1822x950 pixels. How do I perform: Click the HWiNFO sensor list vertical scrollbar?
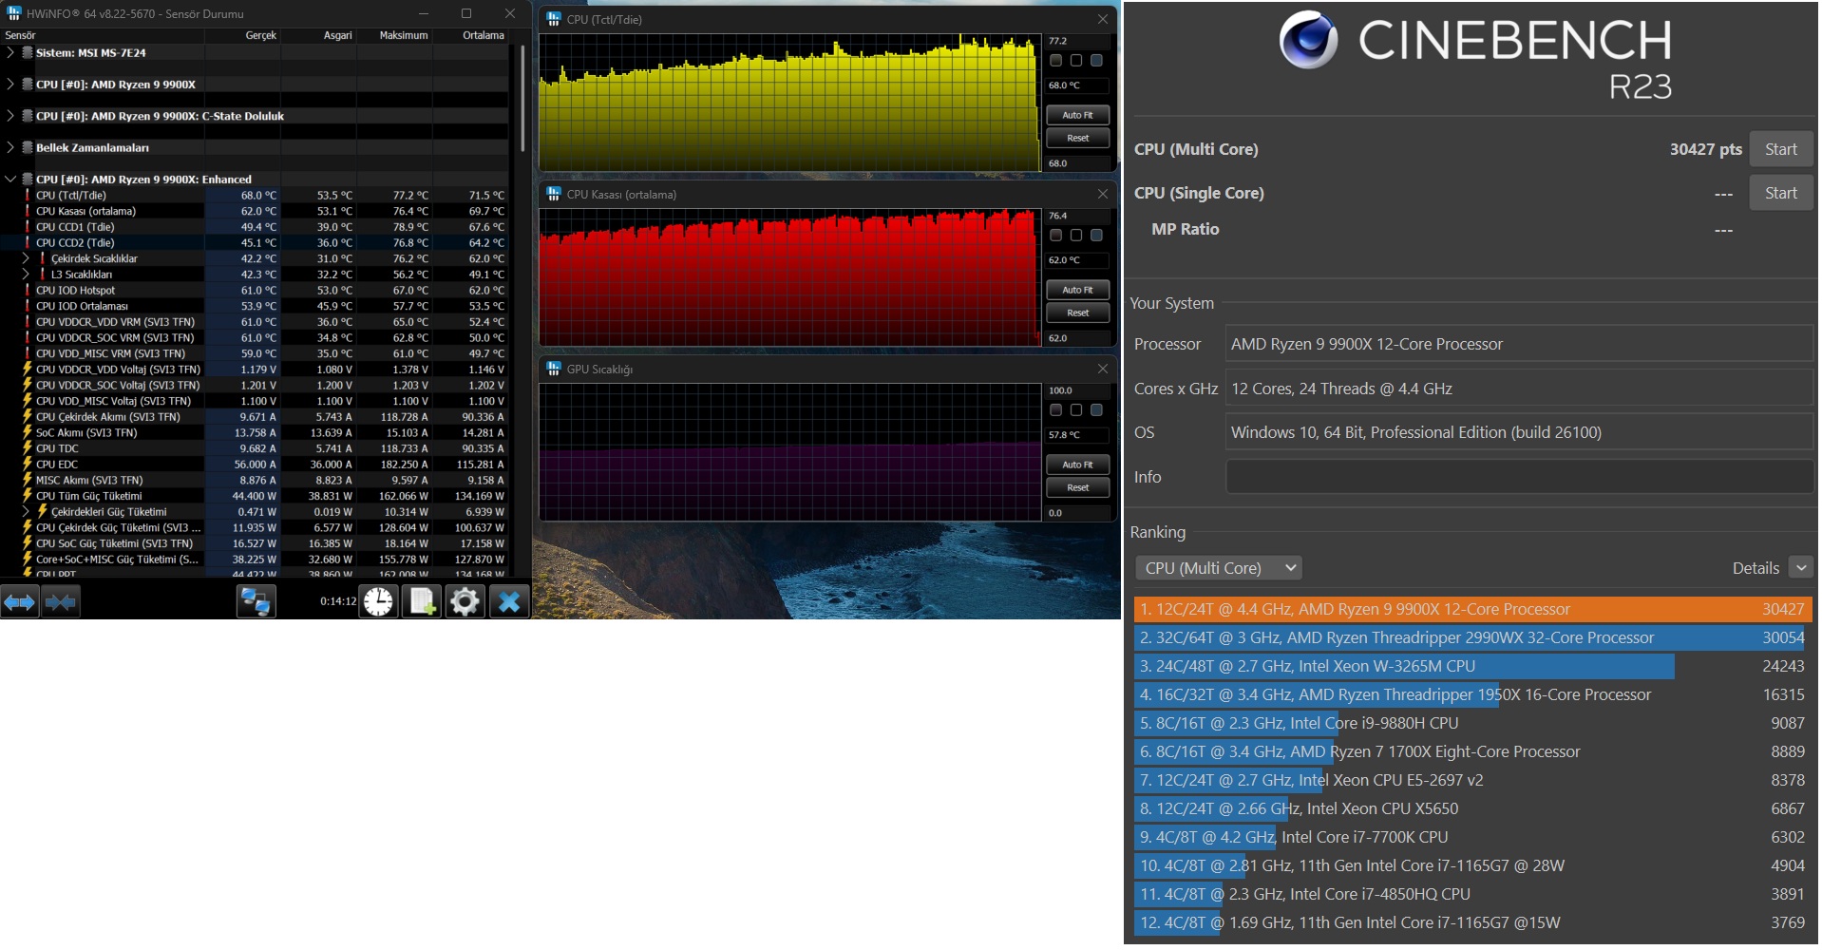[x=522, y=99]
